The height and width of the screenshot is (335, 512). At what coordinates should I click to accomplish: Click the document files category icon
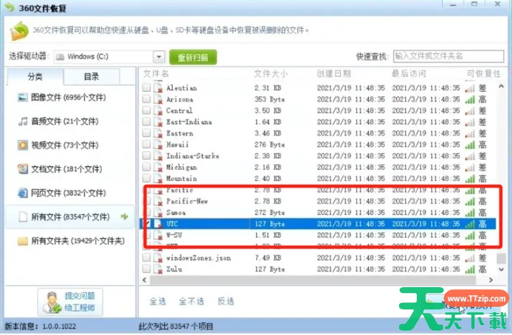(x=22, y=169)
